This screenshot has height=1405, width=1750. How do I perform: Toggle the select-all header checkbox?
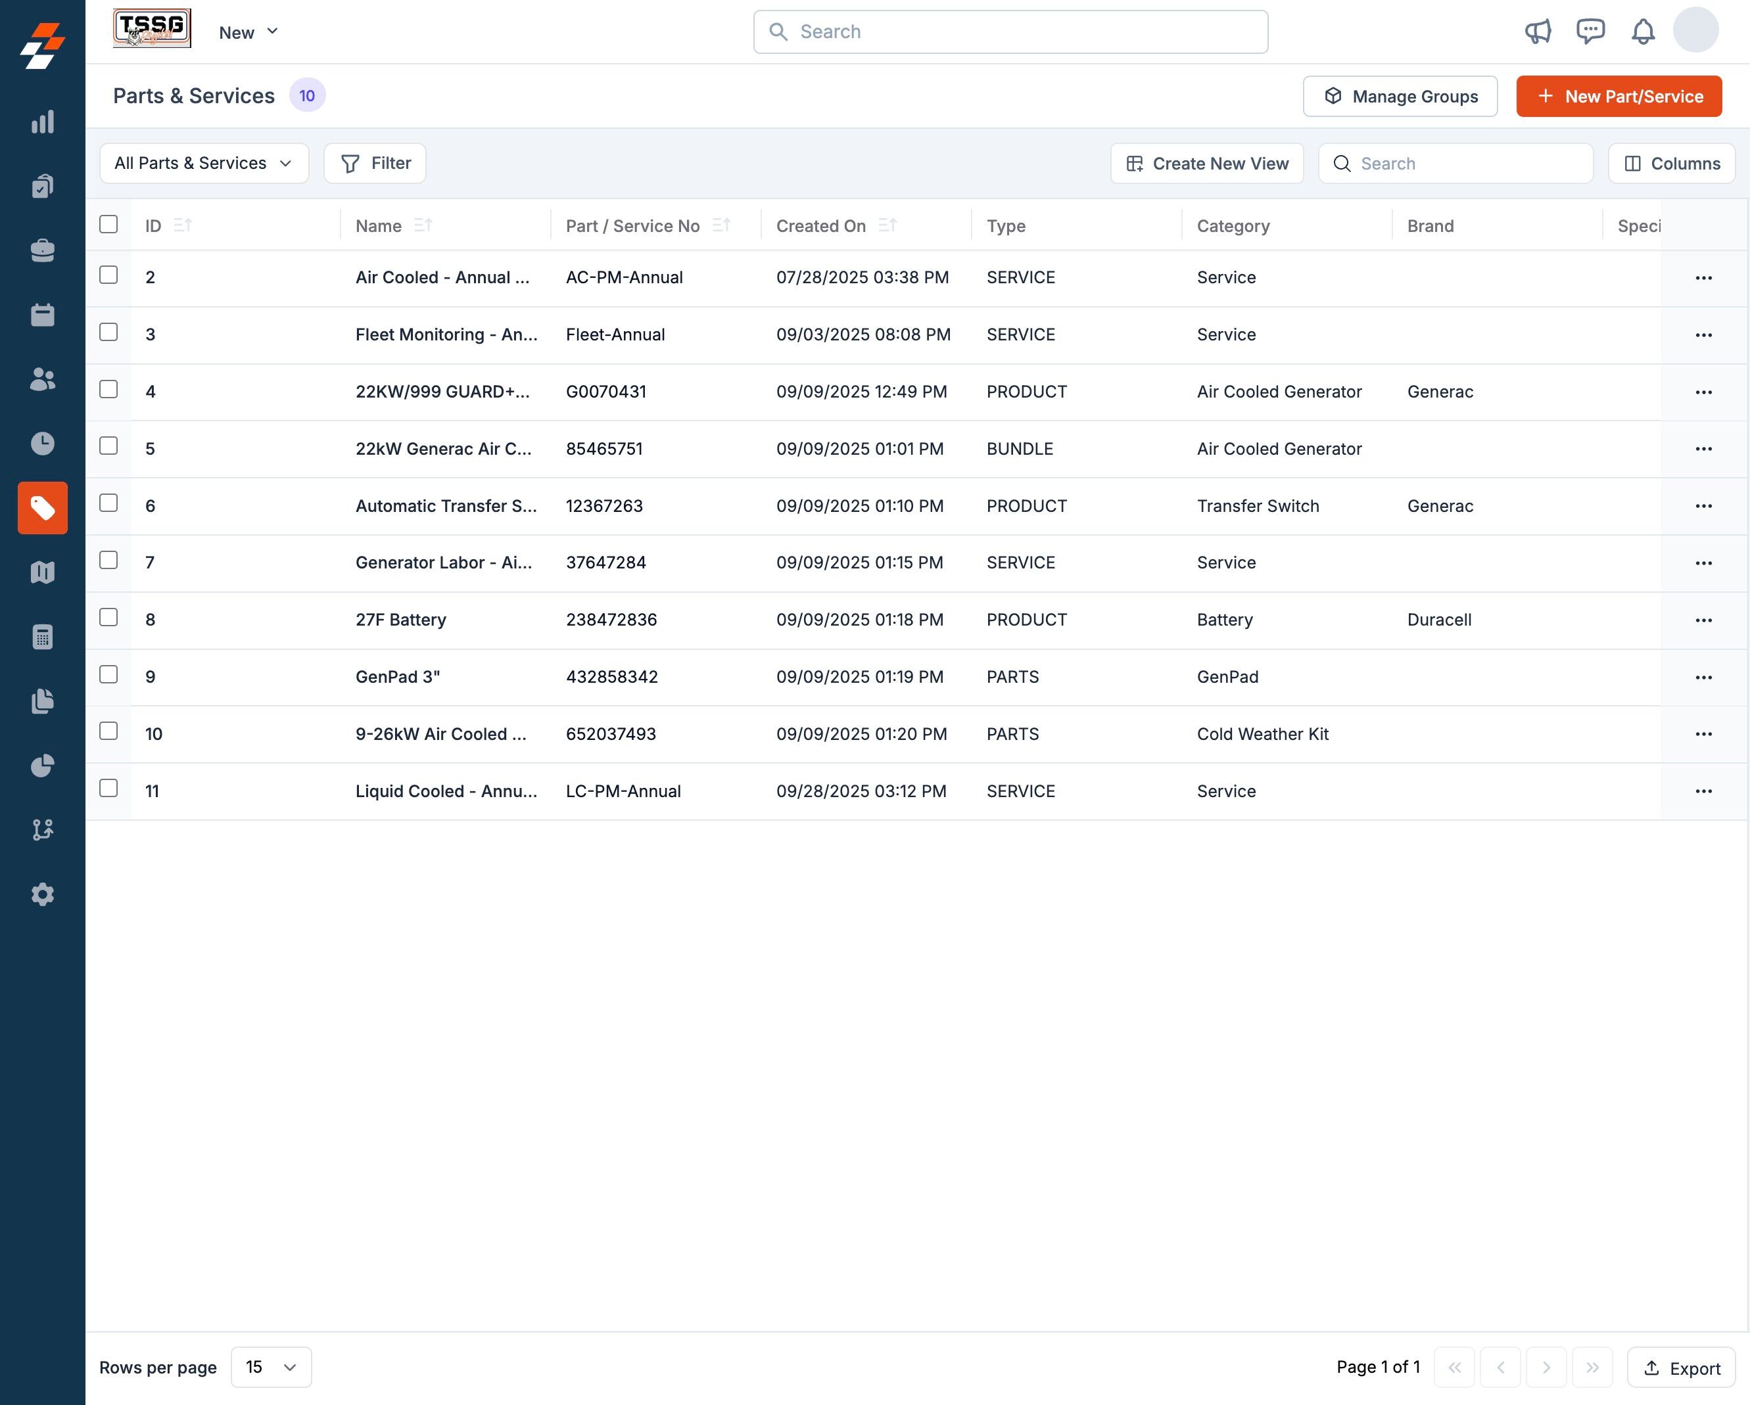(x=108, y=224)
